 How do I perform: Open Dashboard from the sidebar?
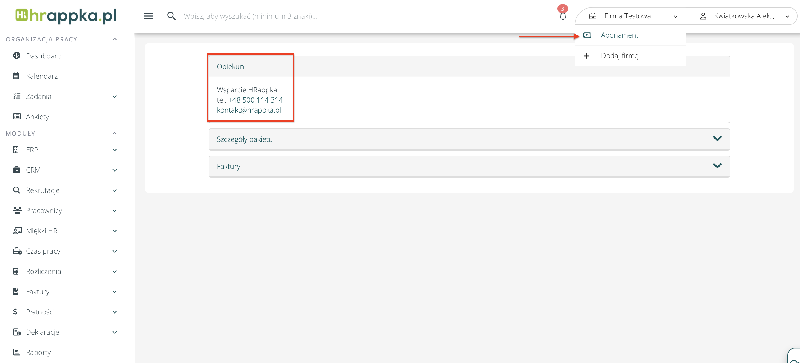[44, 56]
